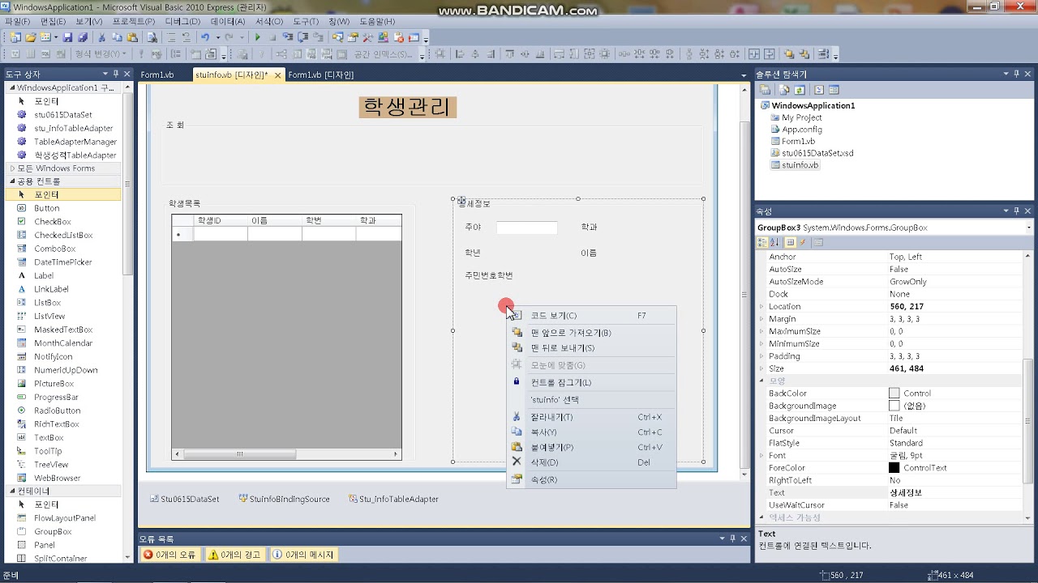1038x583 pixels.
Task: Click the Save All toolbar icon
Action: pos(82,37)
